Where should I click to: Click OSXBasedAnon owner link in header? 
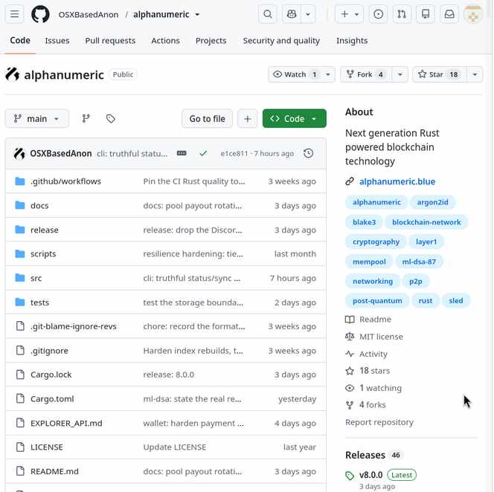(89, 14)
